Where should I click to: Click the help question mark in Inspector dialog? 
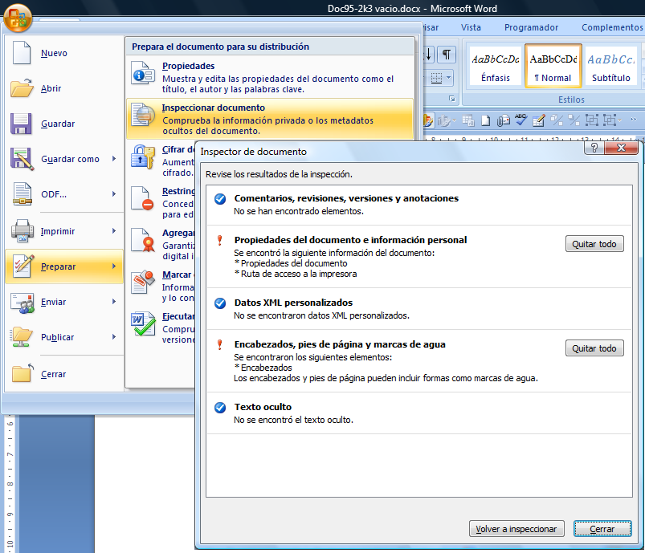pyautogui.click(x=594, y=148)
